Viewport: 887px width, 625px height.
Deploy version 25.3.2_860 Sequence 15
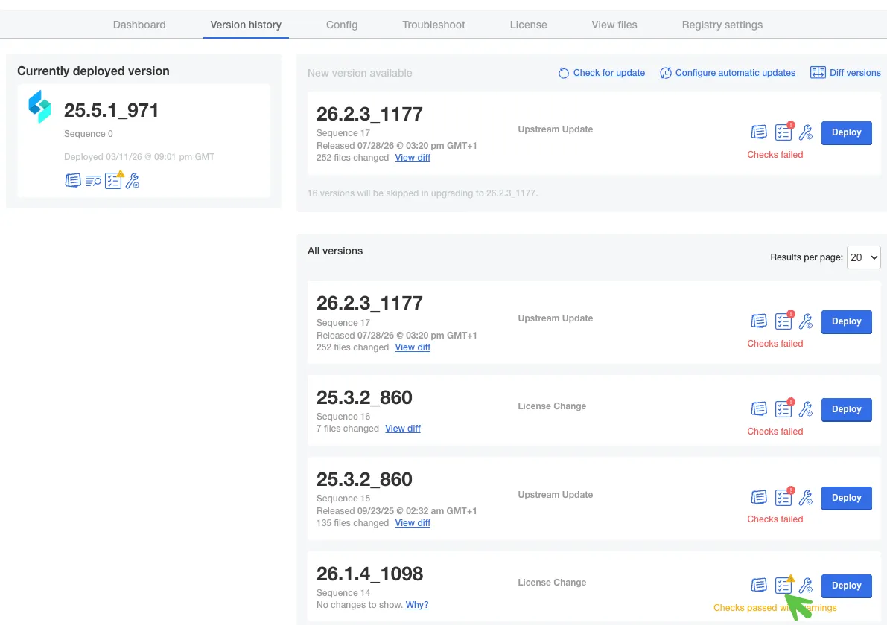coord(846,498)
